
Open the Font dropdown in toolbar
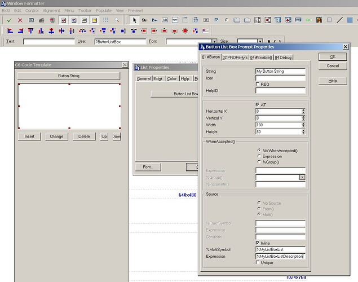click(214, 42)
